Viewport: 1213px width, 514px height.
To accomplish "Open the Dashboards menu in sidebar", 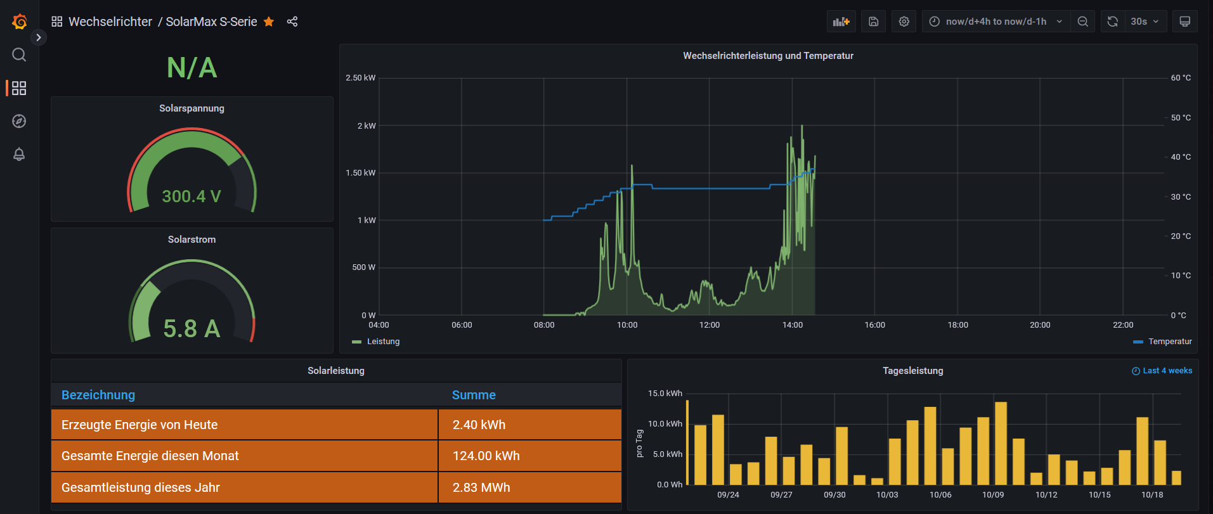I will tap(19, 88).
